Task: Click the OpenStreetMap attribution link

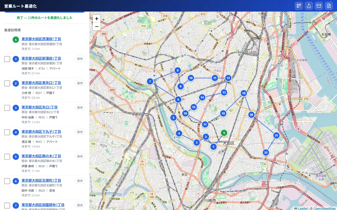Action: click(x=324, y=208)
